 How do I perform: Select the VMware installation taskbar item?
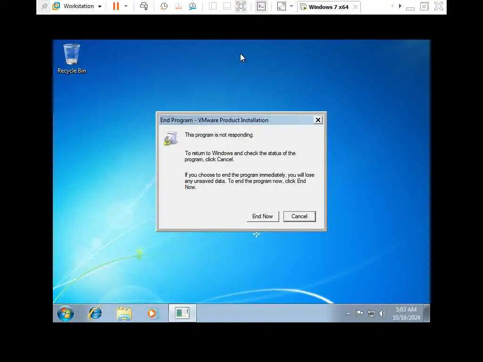(182, 313)
